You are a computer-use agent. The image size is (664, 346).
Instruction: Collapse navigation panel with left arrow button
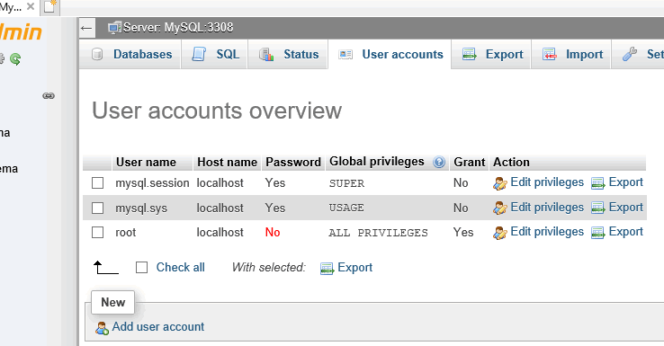pos(86,28)
